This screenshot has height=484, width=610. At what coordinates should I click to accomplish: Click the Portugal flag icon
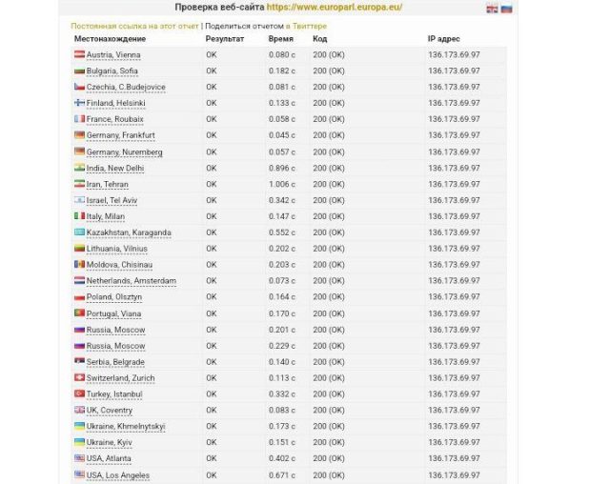(x=79, y=313)
